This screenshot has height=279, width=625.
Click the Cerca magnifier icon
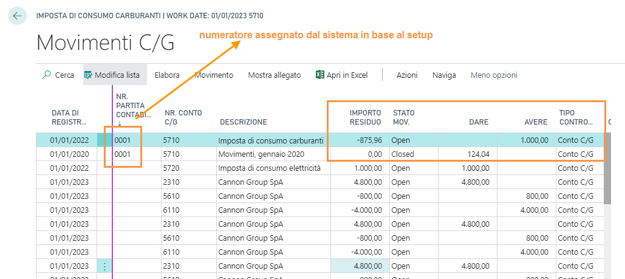point(47,75)
